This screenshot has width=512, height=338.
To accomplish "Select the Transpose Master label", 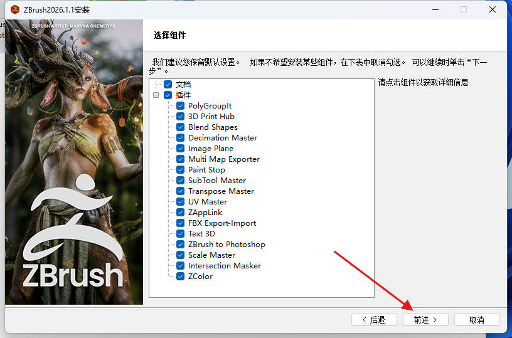I will [221, 191].
